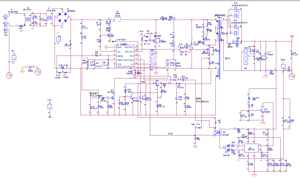Select the 'V+I' net label
The image size is (300, 183).
pos(170,134)
